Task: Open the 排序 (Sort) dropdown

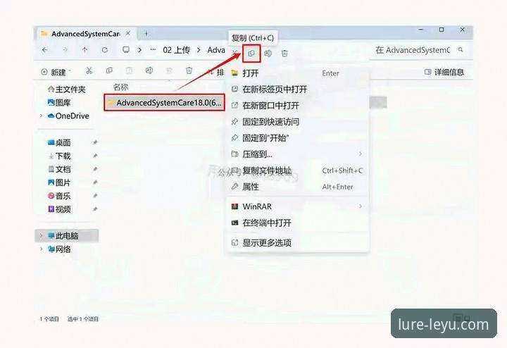Action: [x=215, y=72]
